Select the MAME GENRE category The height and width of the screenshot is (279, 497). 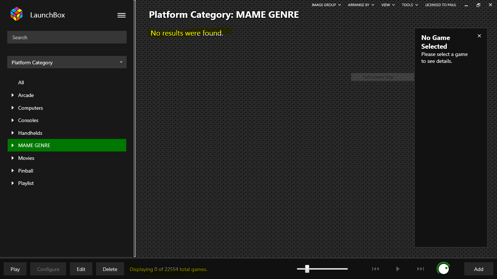point(67,145)
